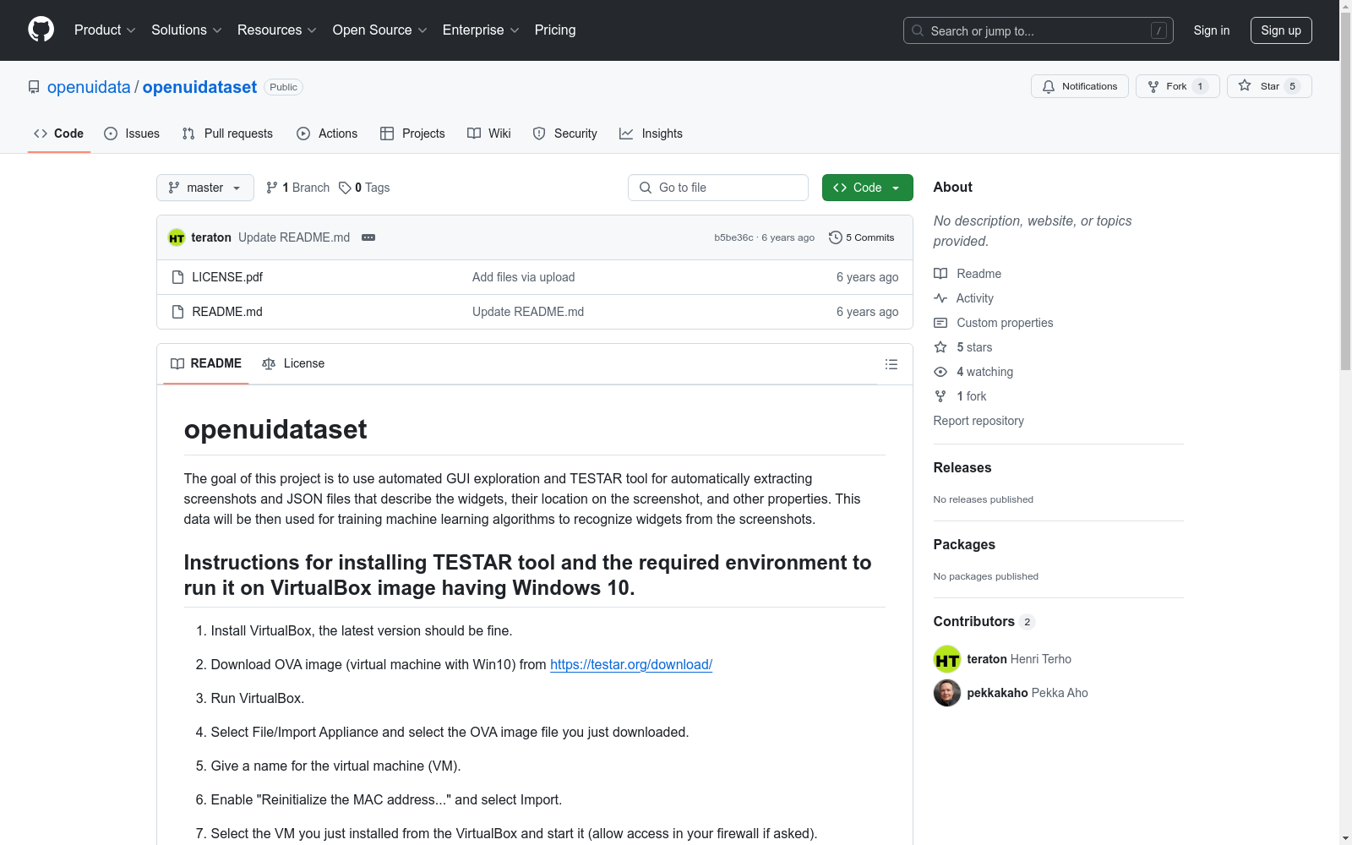Select the Code tab

coord(59,134)
